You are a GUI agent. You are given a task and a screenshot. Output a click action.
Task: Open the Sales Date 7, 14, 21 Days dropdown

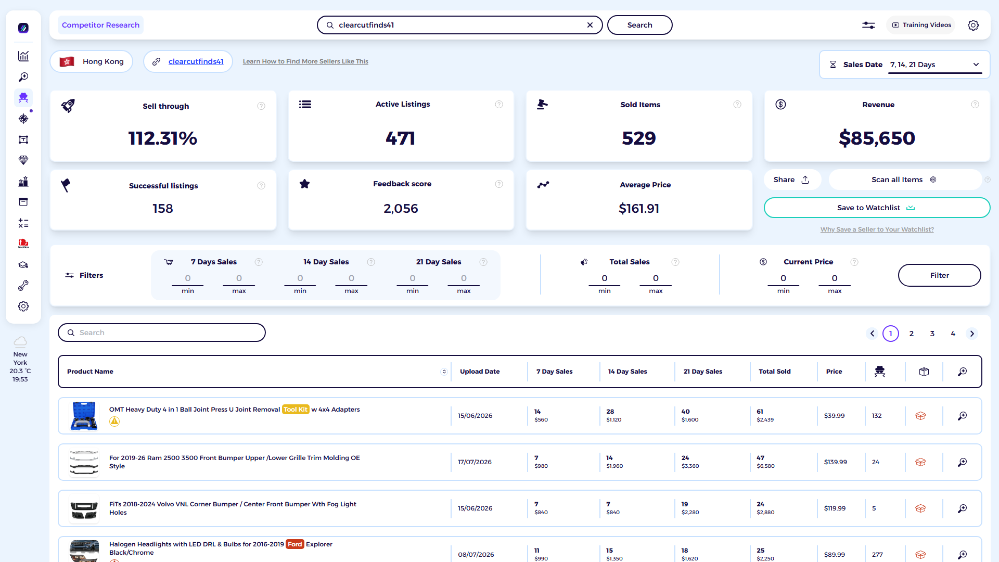(934, 65)
